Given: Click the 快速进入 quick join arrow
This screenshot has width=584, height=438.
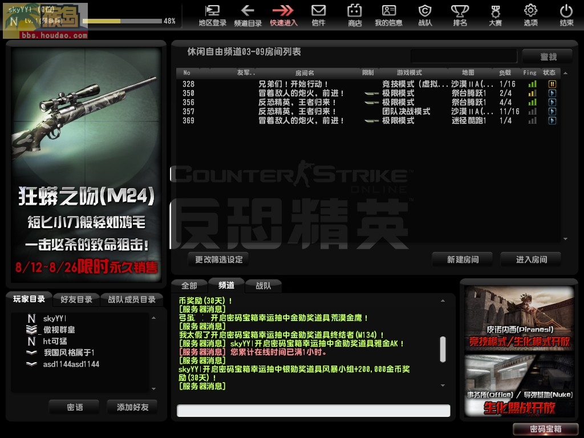Looking at the screenshot, I should pyautogui.click(x=283, y=15).
